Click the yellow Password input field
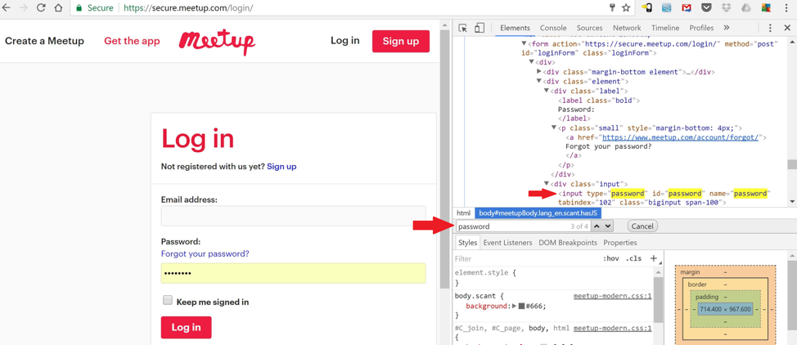 point(293,273)
